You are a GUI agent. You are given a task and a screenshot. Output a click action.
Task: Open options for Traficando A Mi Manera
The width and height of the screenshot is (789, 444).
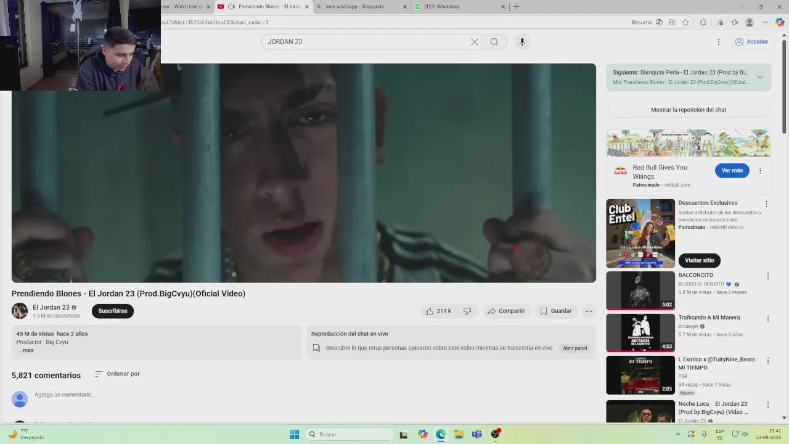click(x=768, y=319)
